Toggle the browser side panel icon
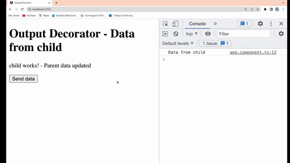Image resolution: width=290 pixels, height=163 pixels. 271,9
